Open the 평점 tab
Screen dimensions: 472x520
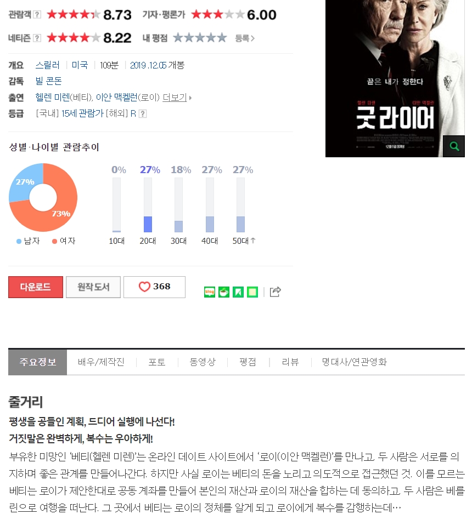tap(248, 362)
